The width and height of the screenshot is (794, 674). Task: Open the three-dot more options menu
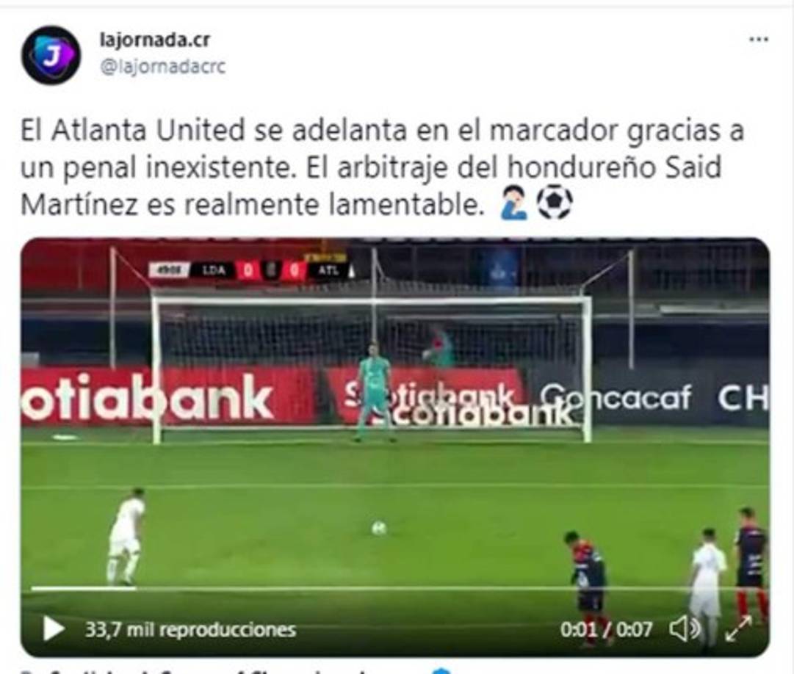[758, 40]
